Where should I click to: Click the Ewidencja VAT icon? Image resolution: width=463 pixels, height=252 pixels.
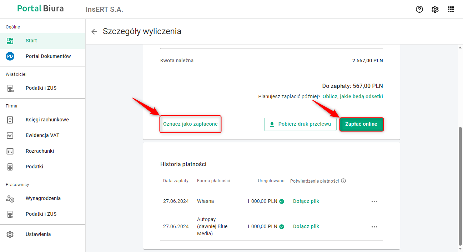point(10,135)
